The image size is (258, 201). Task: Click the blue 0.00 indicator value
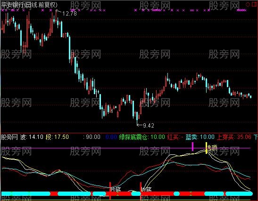(111, 137)
